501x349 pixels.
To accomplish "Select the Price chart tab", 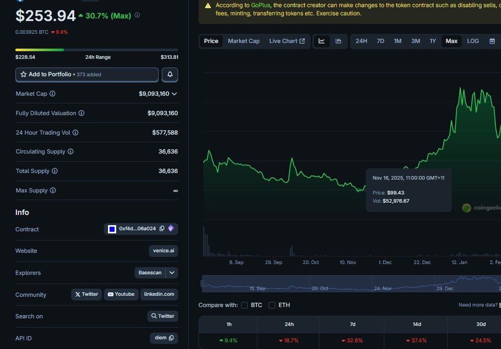I will click(211, 41).
